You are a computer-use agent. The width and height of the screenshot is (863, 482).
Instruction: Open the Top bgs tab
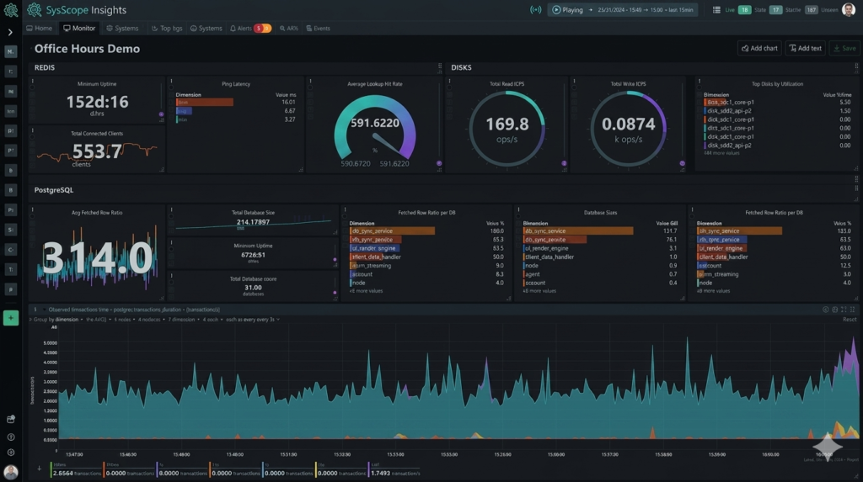coord(167,28)
